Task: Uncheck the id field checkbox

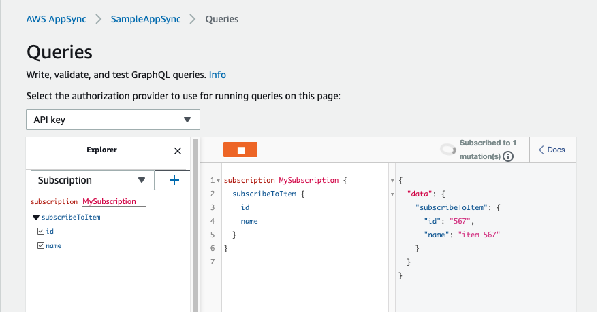Action: pos(41,231)
